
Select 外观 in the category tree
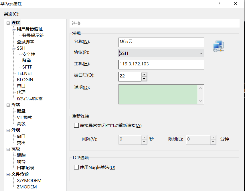pos(16,130)
